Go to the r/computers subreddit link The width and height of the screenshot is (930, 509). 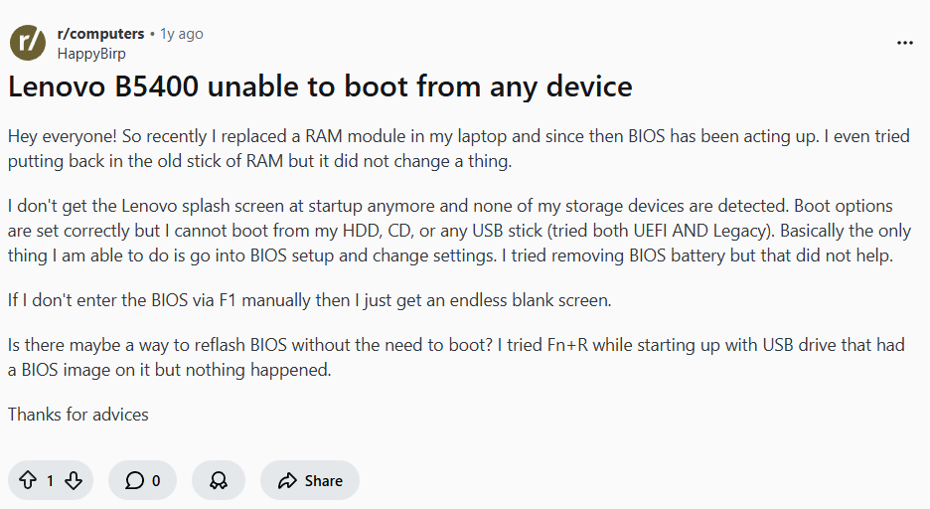pos(100,34)
